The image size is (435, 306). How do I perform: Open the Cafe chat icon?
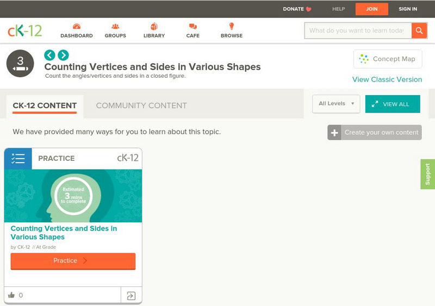(x=193, y=27)
